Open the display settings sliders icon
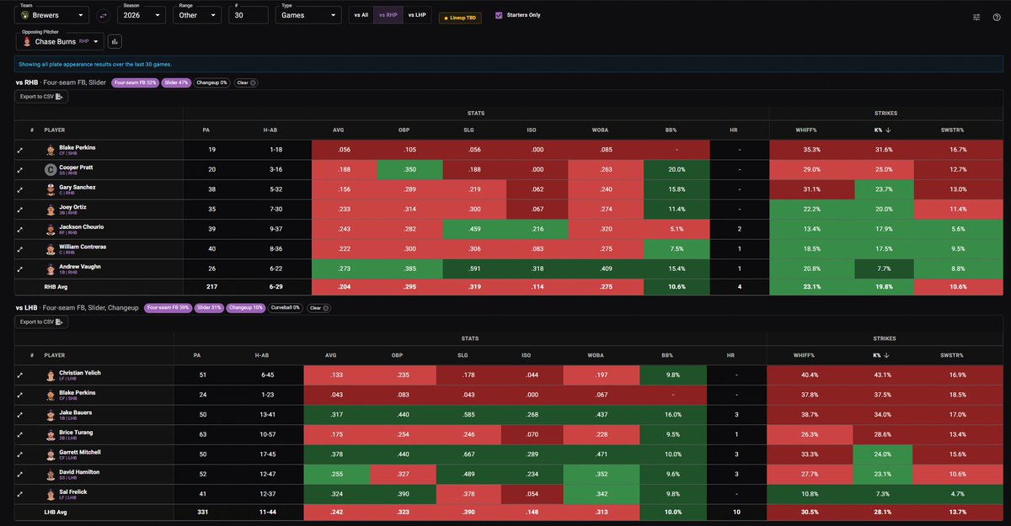 (976, 17)
